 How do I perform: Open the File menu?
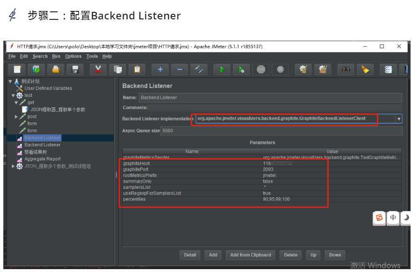pyautogui.click(x=12, y=56)
